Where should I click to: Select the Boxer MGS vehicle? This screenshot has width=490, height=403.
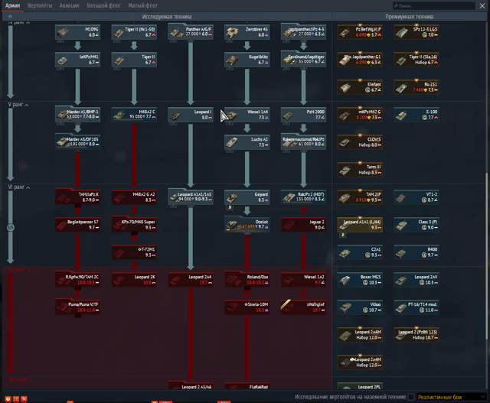click(x=360, y=280)
